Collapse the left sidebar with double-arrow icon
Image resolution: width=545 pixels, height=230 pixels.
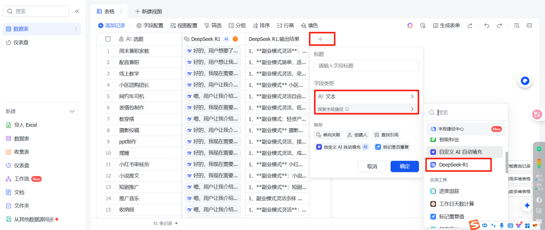click(x=77, y=11)
